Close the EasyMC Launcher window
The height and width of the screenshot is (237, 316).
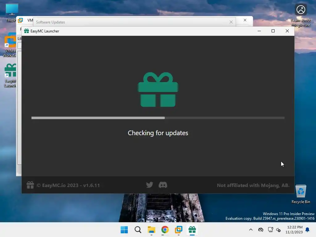[287, 31]
